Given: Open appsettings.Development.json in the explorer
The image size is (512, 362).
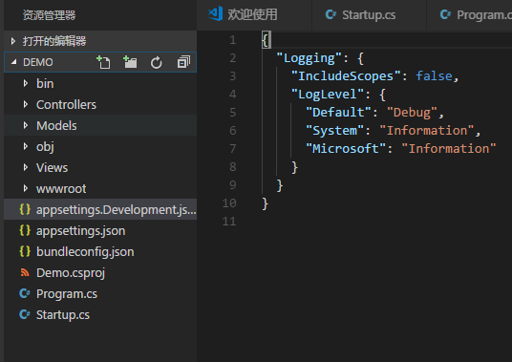Looking at the screenshot, I should pyautogui.click(x=100, y=209).
